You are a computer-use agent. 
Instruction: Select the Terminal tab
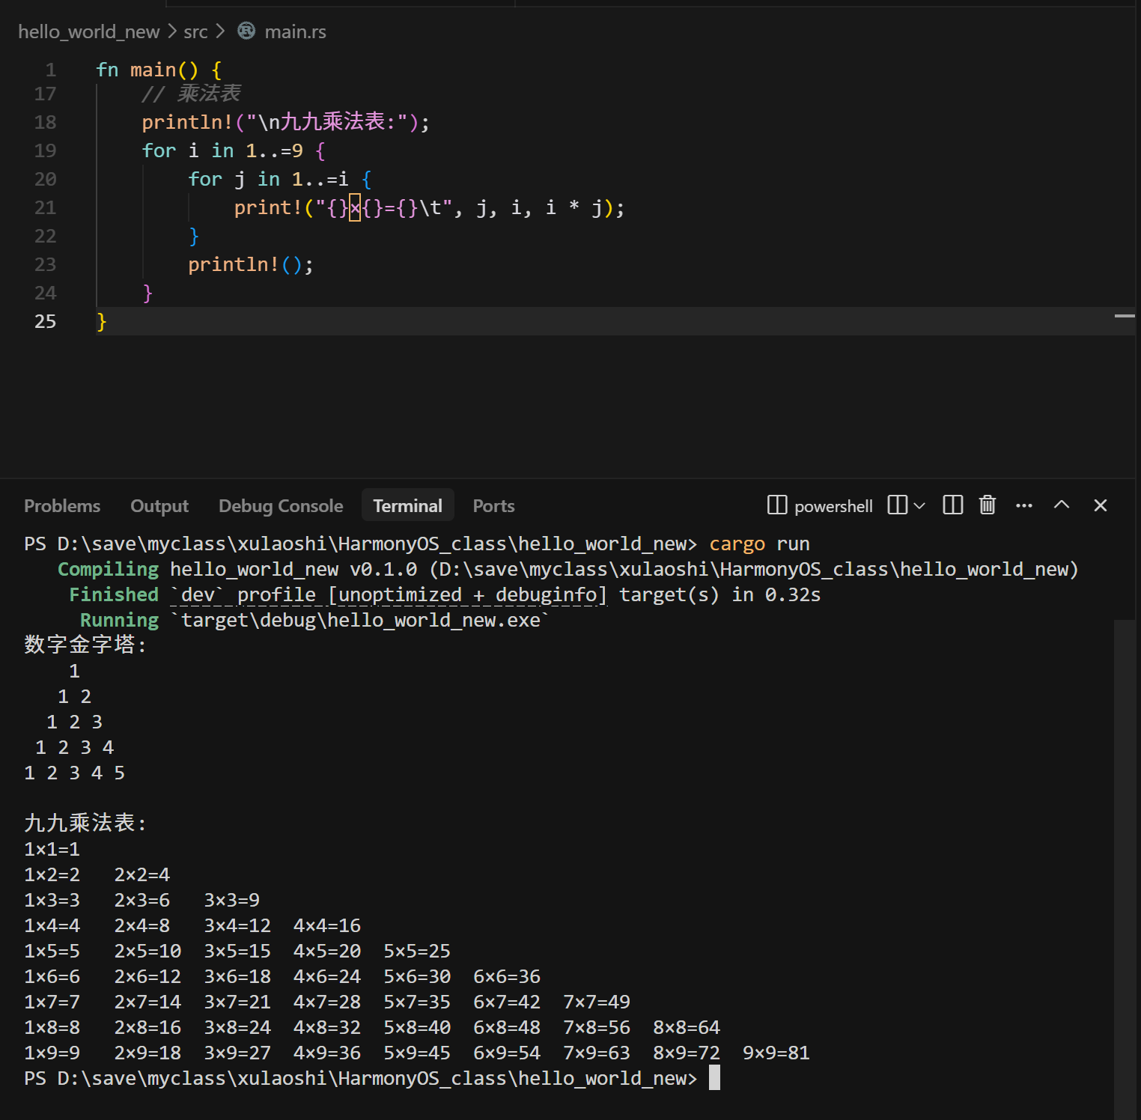coord(407,506)
